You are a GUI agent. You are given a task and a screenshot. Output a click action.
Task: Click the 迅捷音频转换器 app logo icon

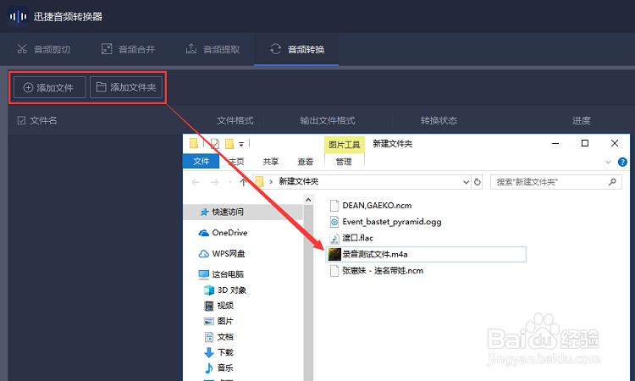pyautogui.click(x=19, y=16)
